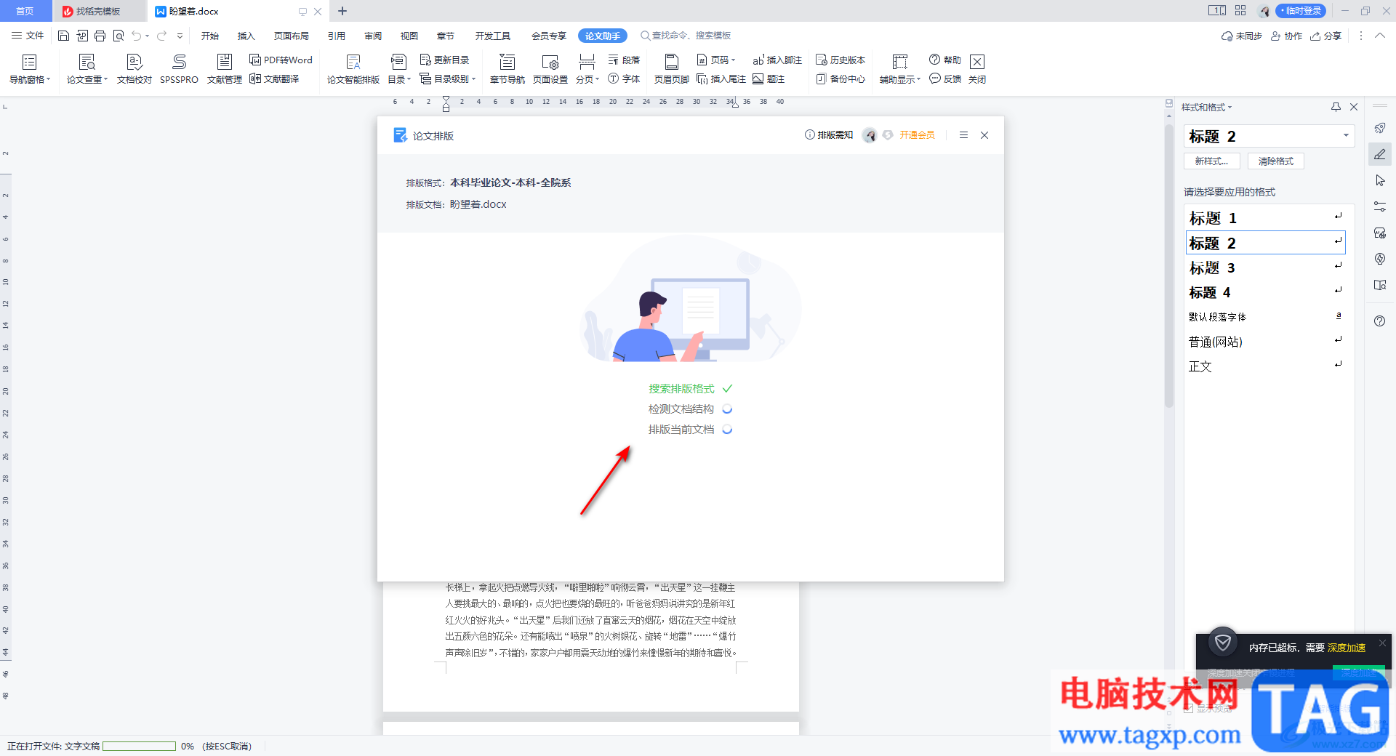This screenshot has height=756, width=1396.
Task: Collapse the ribbon with the chevron arrow
Action: pyautogui.click(x=1380, y=36)
